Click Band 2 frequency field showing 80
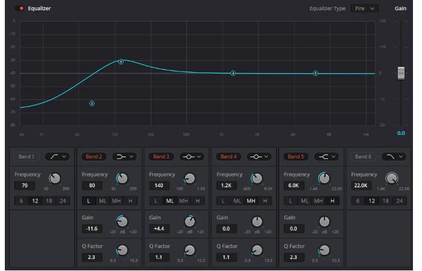Viewport: 422px width, 271px height. (x=92, y=185)
